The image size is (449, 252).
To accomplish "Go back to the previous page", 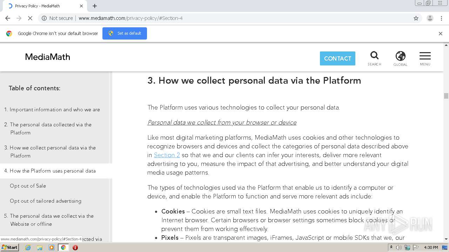I will click(8, 18).
